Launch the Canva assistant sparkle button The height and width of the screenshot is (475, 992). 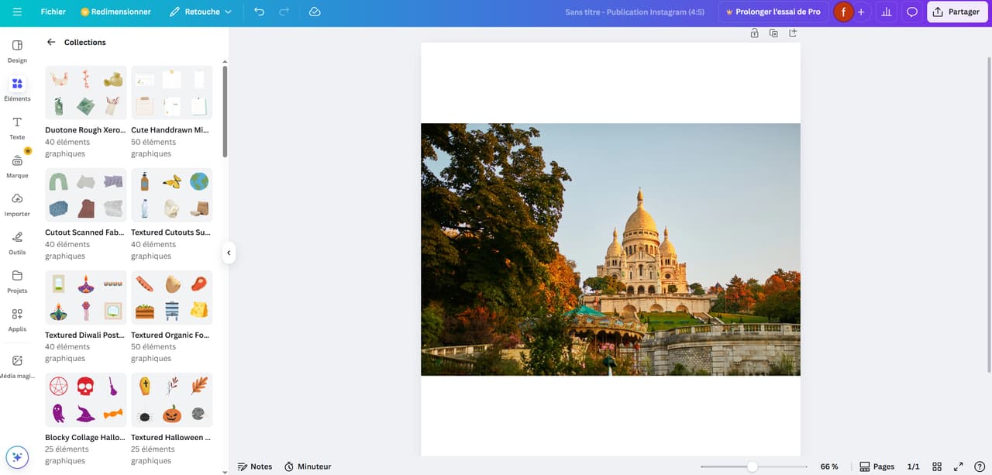coord(17,457)
